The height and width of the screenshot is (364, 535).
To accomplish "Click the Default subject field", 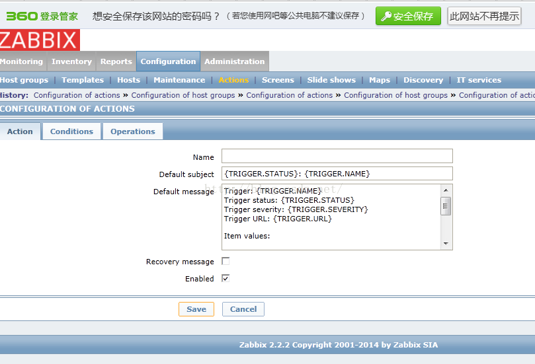I will 337,174.
